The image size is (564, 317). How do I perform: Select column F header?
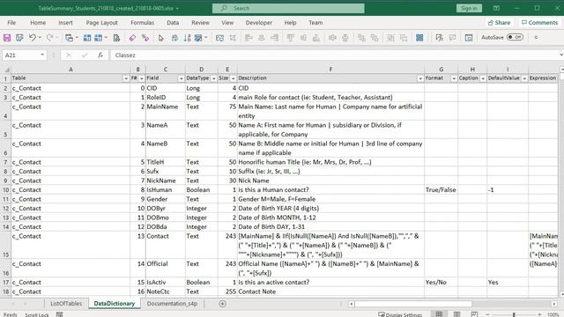[330, 69]
